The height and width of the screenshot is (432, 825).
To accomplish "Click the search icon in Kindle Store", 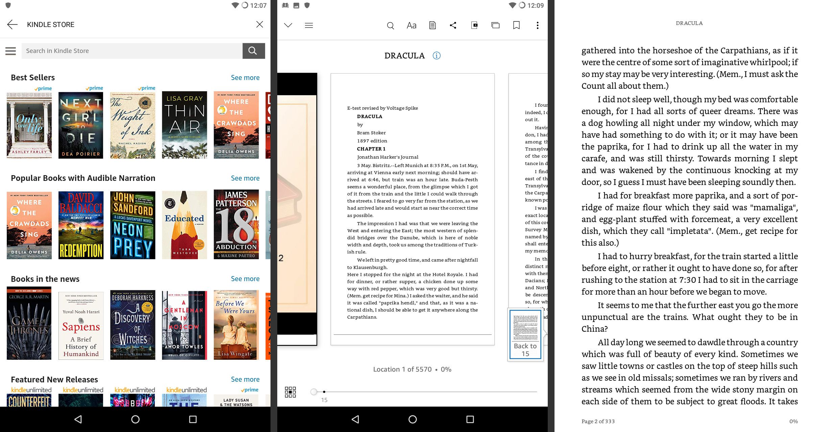I will (x=253, y=51).
